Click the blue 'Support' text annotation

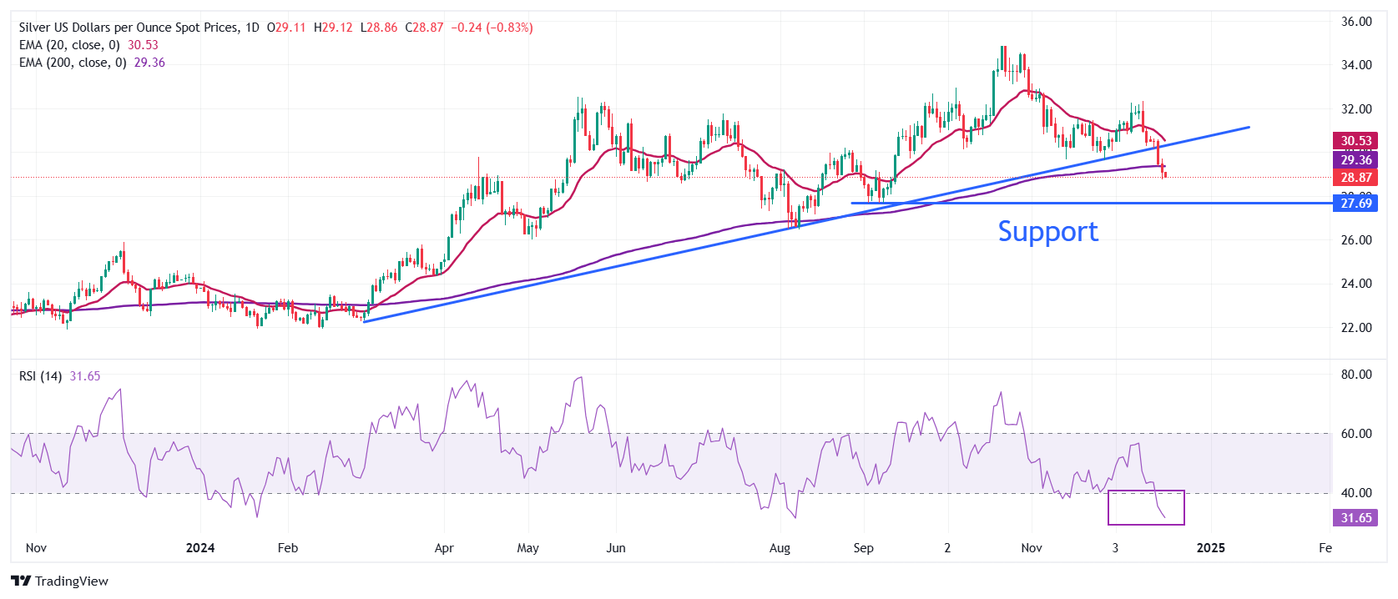point(1047,231)
